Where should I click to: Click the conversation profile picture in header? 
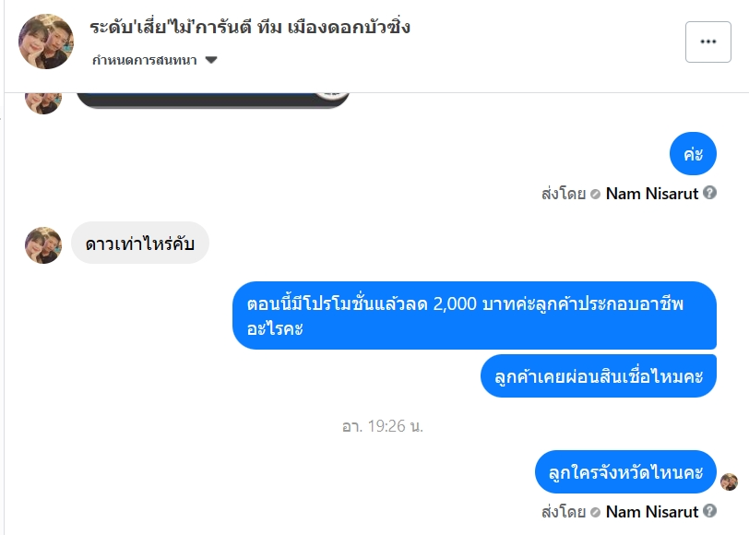pos(46,42)
